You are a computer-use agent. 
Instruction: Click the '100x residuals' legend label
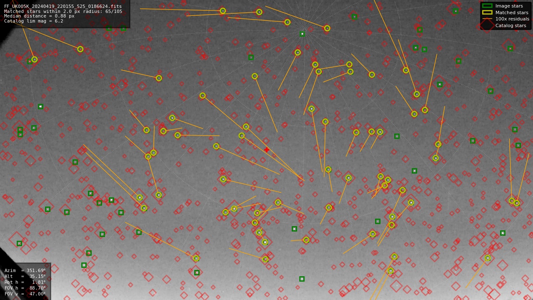coord(512,19)
